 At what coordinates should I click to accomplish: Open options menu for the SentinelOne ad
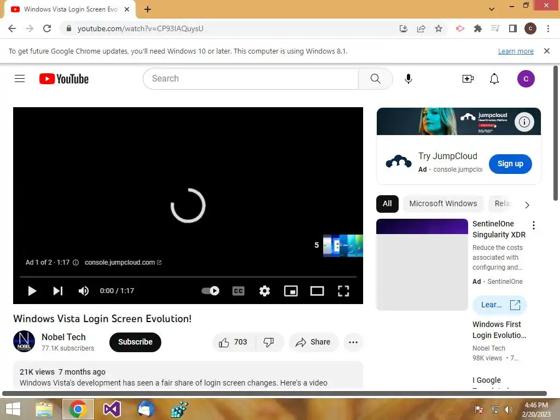point(534,225)
